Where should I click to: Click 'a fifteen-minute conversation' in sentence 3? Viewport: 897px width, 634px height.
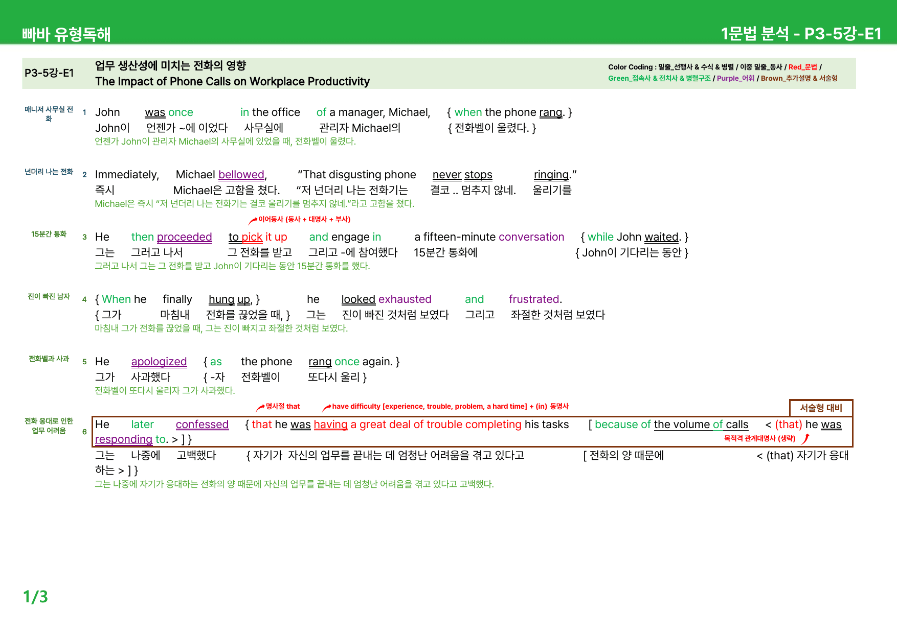click(489, 237)
